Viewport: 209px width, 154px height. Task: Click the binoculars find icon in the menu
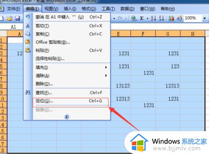pyautogui.click(x=28, y=92)
